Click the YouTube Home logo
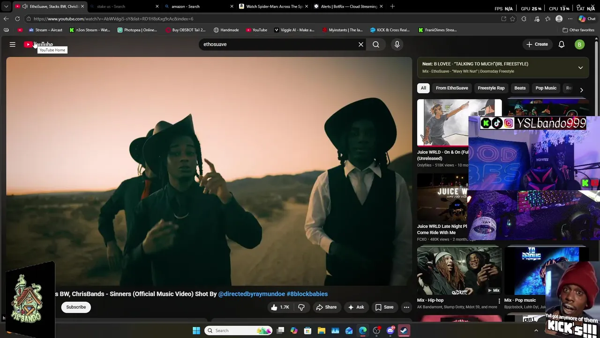The image size is (600, 338). click(x=38, y=44)
